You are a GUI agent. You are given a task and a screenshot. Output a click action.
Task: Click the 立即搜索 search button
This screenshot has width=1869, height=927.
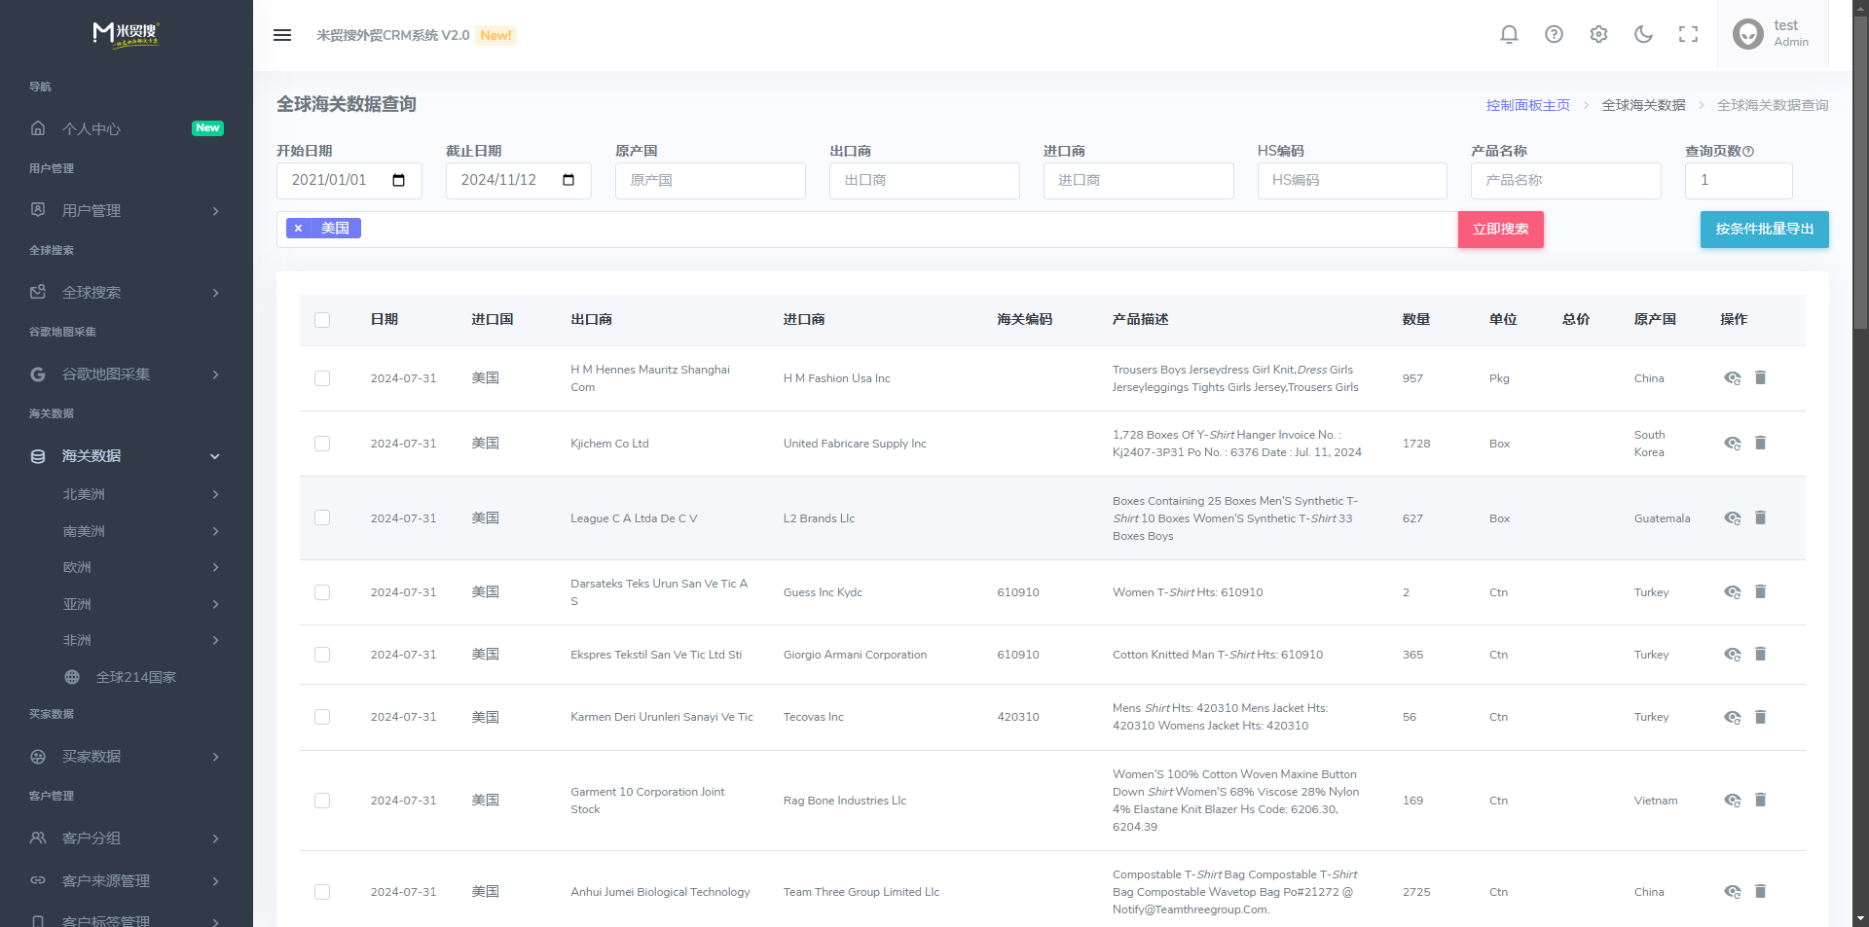tap(1500, 230)
